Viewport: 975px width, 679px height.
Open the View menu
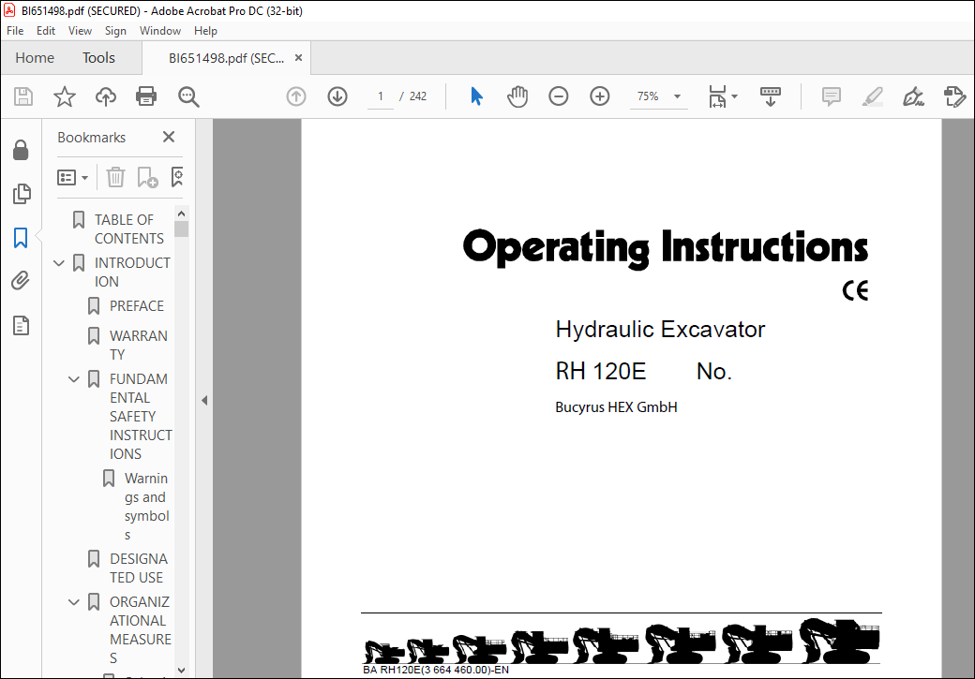[80, 31]
